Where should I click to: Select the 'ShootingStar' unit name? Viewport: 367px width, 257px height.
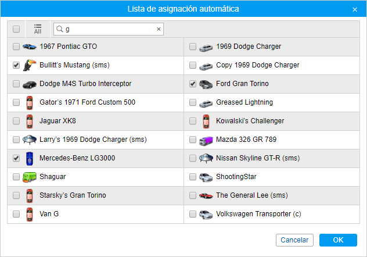click(x=236, y=177)
